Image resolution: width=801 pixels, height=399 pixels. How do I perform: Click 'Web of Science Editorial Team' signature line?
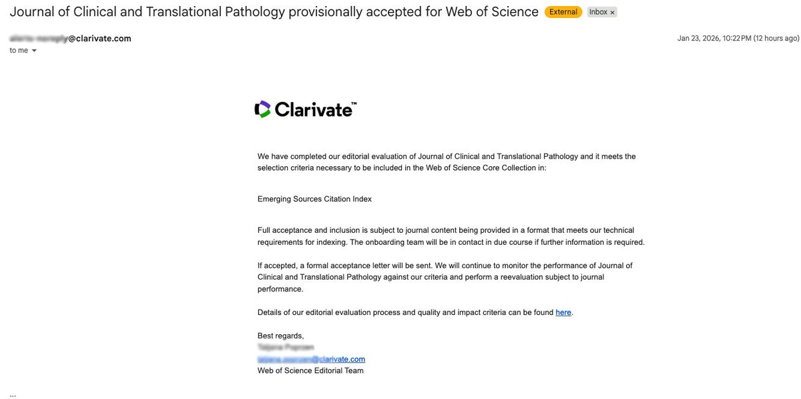[310, 370]
